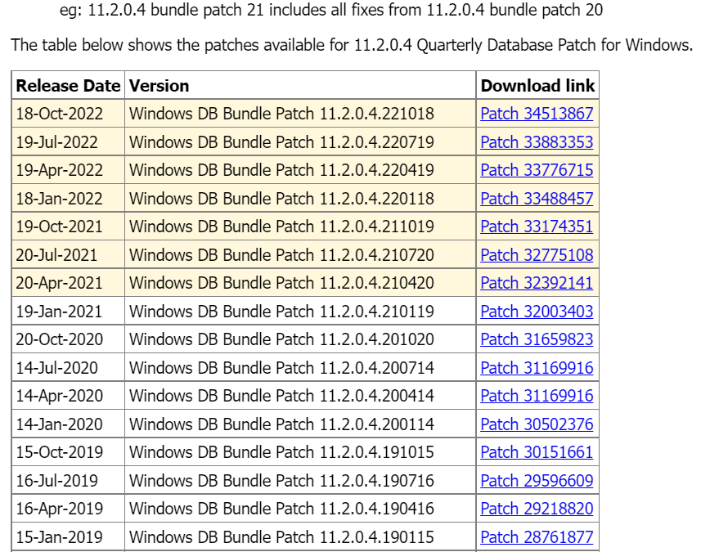Select version text 11.2.0.4.200114

(377, 424)
